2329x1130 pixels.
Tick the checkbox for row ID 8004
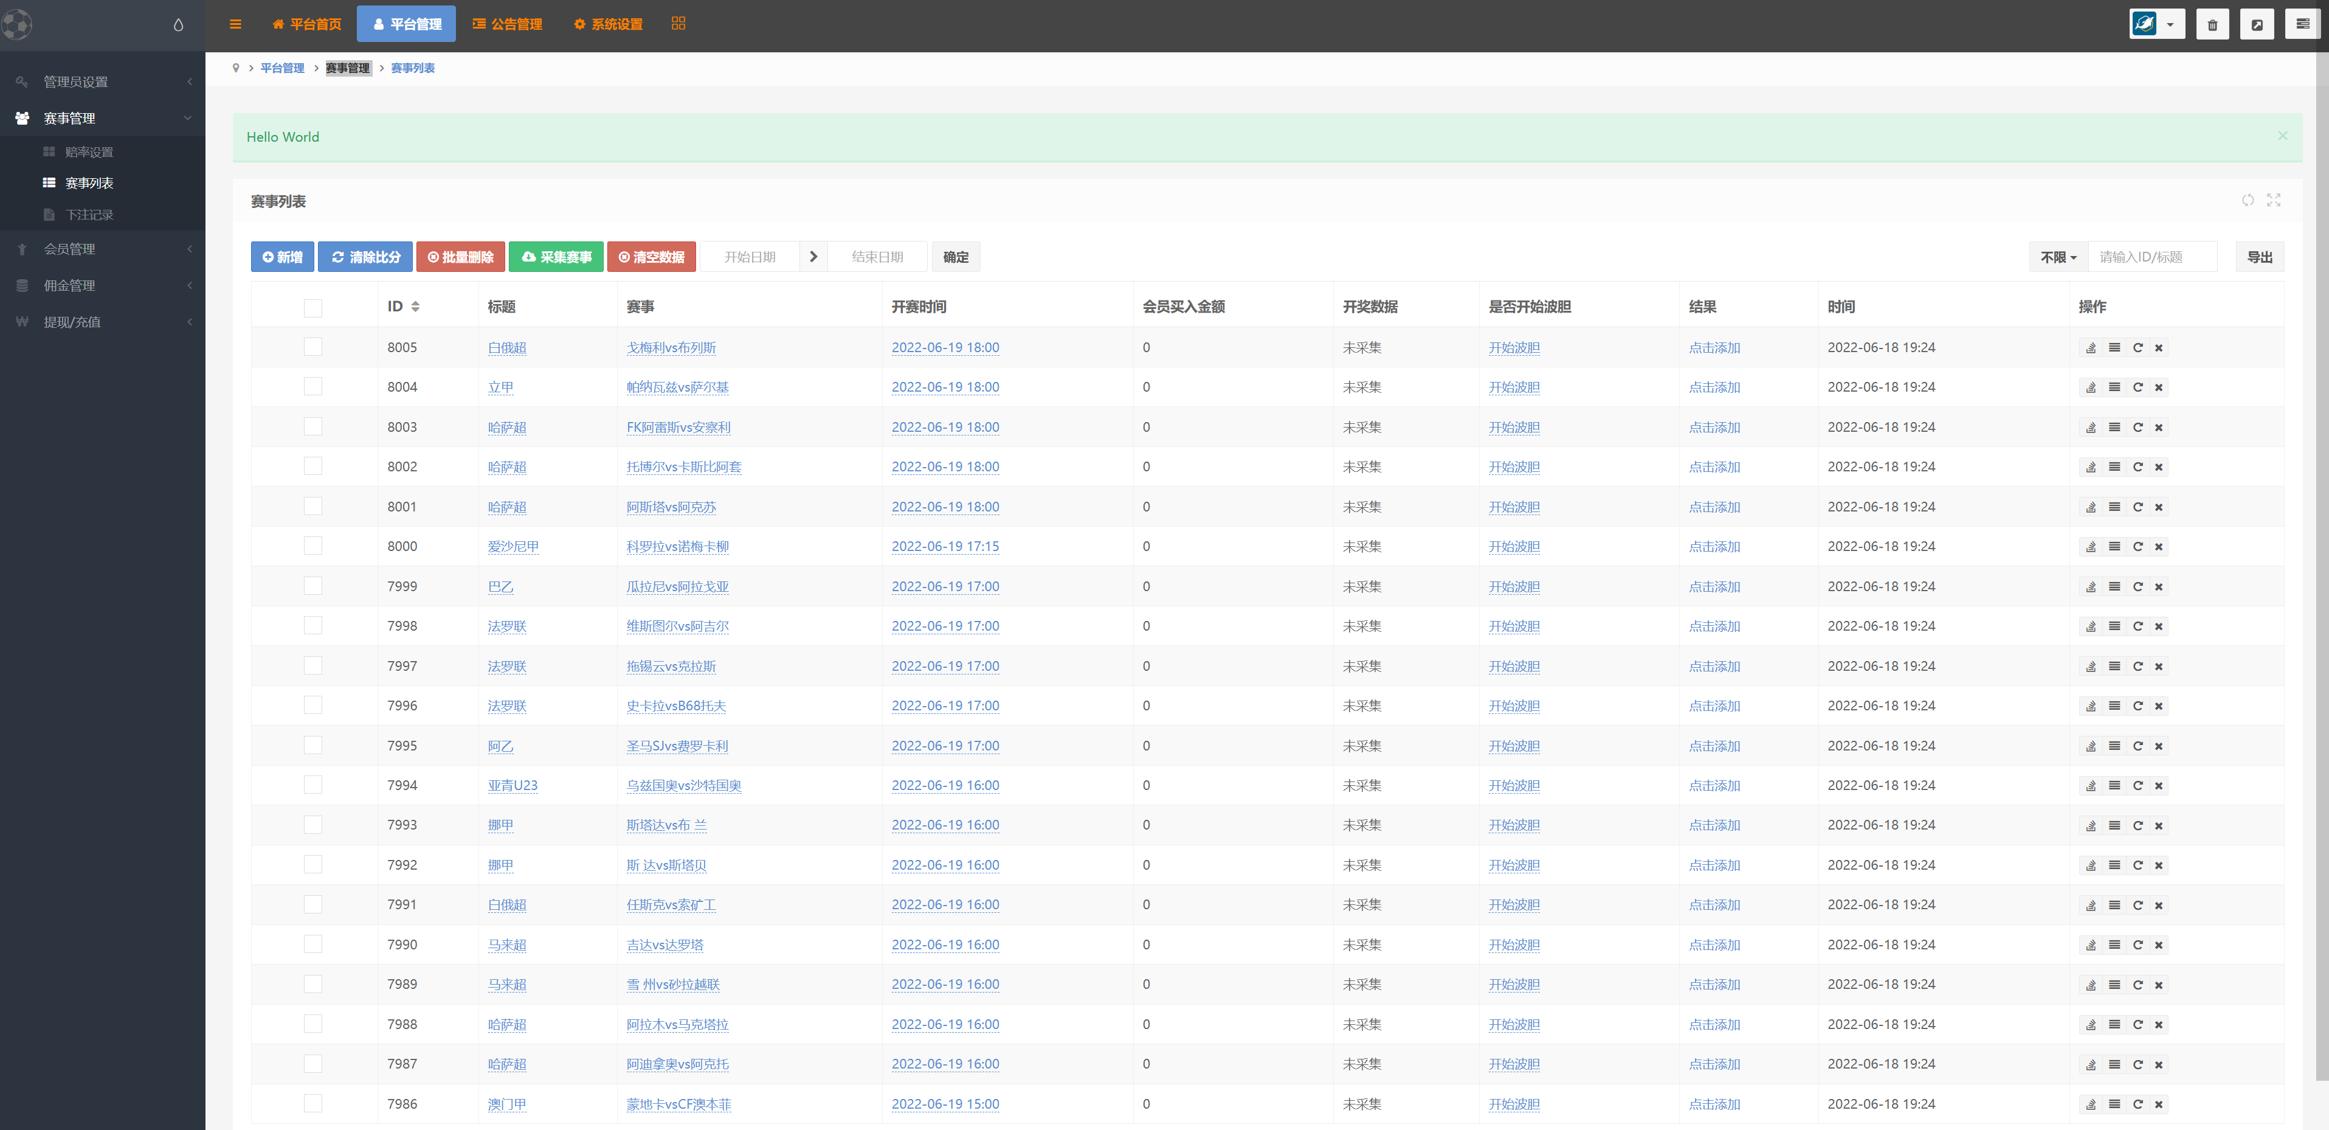pos(313,387)
